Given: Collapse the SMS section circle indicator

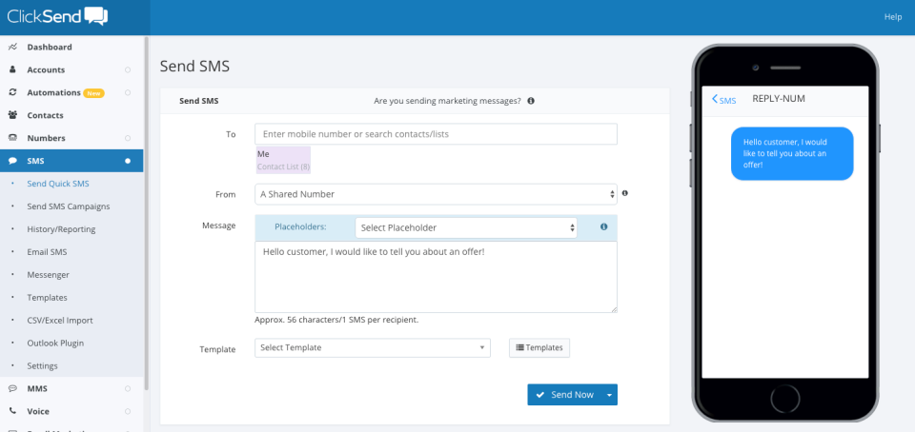Looking at the screenshot, I should point(128,161).
